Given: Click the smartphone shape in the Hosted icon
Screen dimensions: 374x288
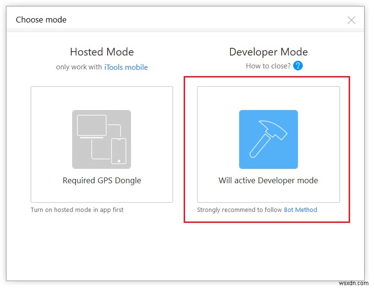Looking at the screenshot, I should pyautogui.click(x=119, y=150).
